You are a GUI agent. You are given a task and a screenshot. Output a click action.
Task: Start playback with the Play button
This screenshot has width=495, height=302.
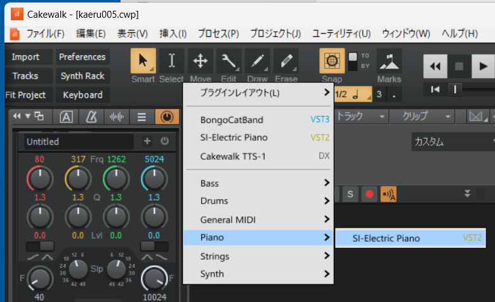tap(484, 66)
